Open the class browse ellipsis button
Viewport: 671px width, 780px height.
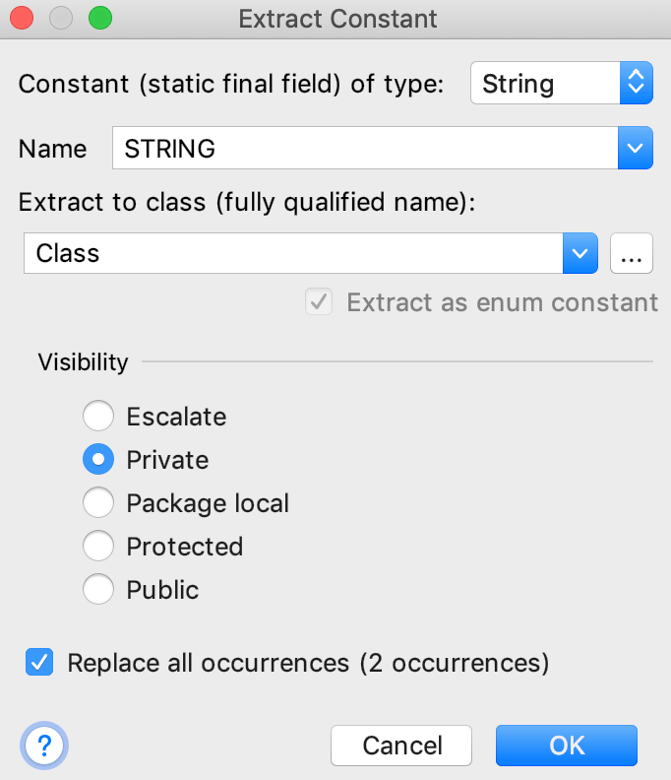point(632,254)
